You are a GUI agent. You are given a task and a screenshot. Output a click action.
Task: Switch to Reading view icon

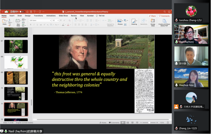(x=132, y=122)
